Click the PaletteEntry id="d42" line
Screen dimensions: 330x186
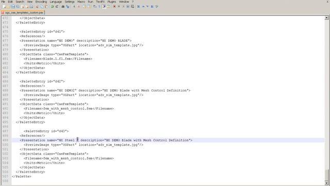point(42,82)
